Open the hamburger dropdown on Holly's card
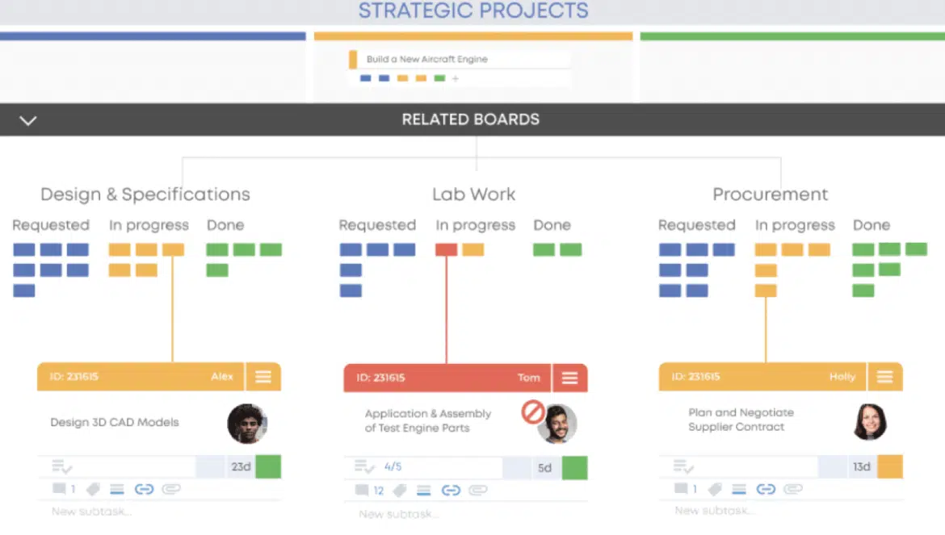The width and height of the screenshot is (945, 535). click(884, 377)
